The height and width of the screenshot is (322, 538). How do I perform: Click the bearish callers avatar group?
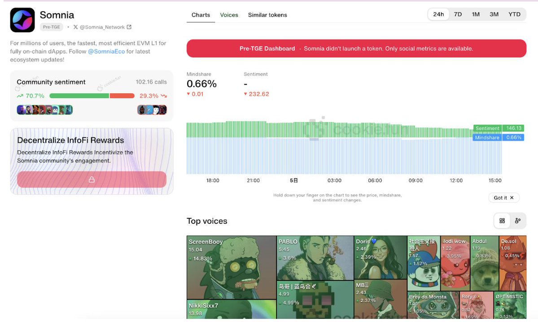tap(152, 110)
